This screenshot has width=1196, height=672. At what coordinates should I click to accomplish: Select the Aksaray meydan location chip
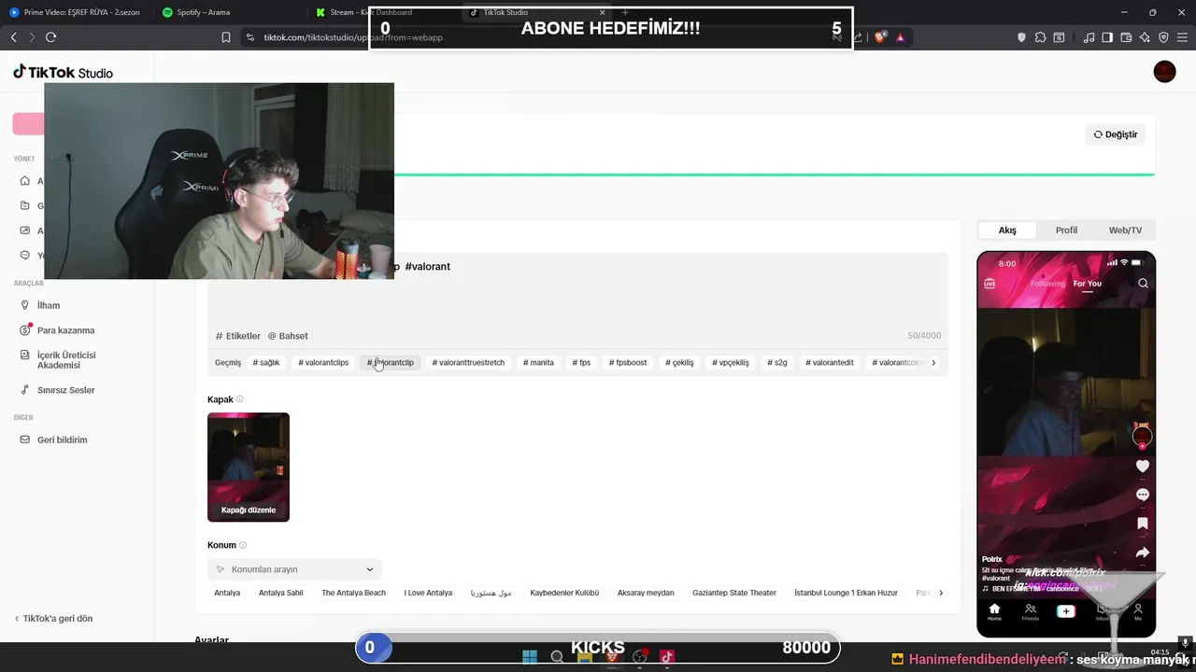click(x=646, y=593)
